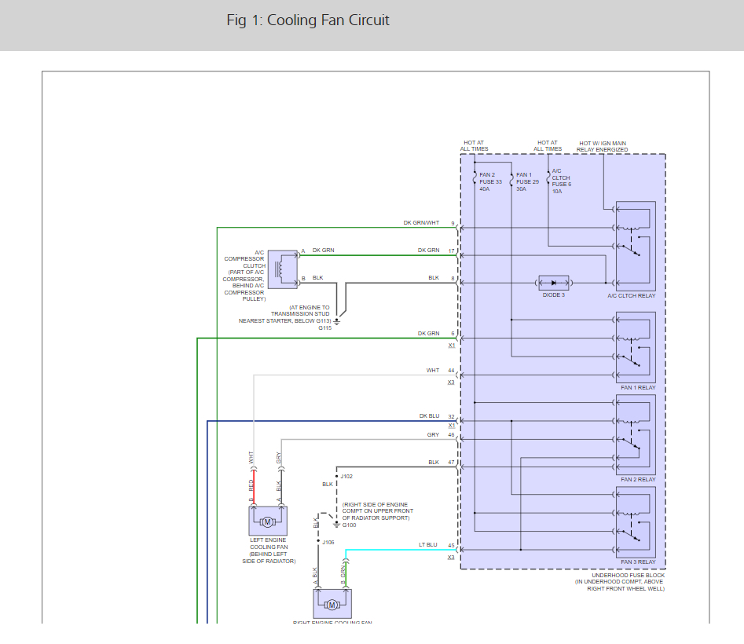The width and height of the screenshot is (744, 644).
Task: Expand the X1 connector marker
Action: point(451,346)
